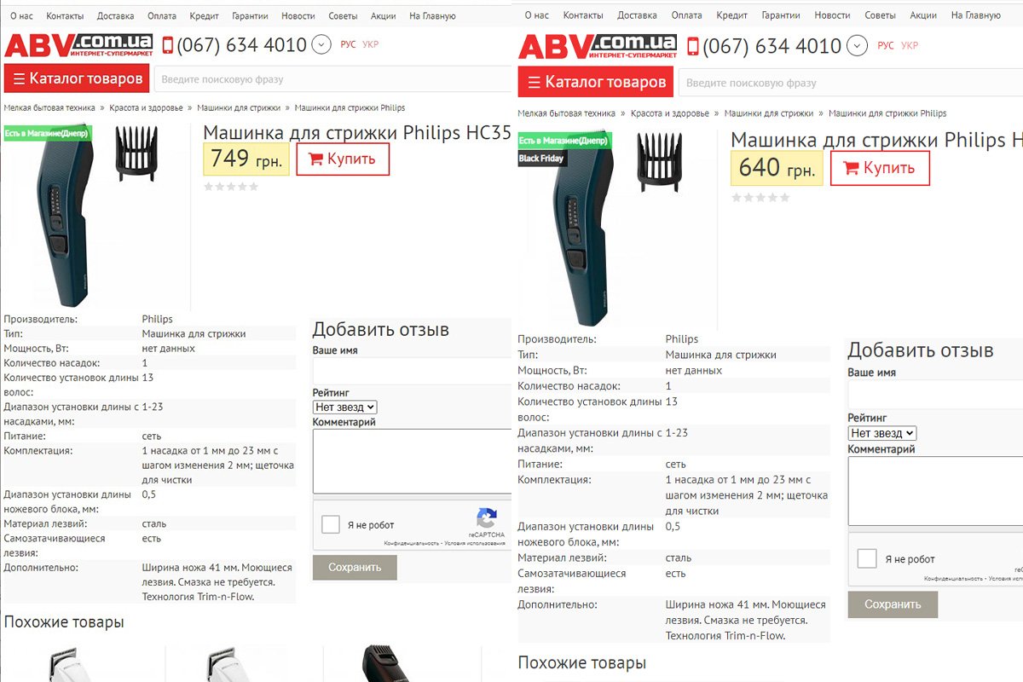
Task: Click the reCAPTCHA logo on the 749 грн page
Action: point(487,518)
